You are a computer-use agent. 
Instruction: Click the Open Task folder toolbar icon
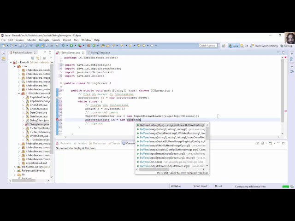(107, 46)
